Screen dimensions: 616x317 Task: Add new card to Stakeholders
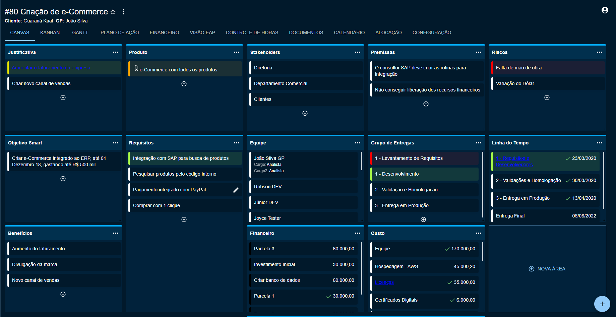click(x=305, y=113)
